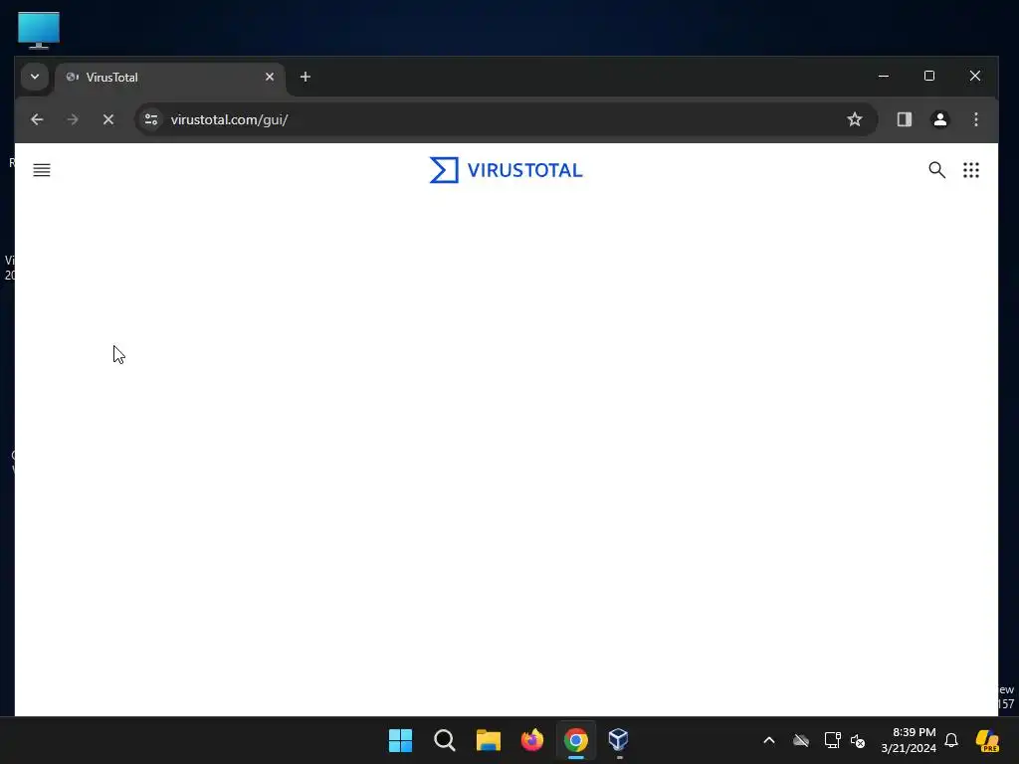Image resolution: width=1019 pixels, height=764 pixels.
Task: Open a new tab
Action: 306,77
